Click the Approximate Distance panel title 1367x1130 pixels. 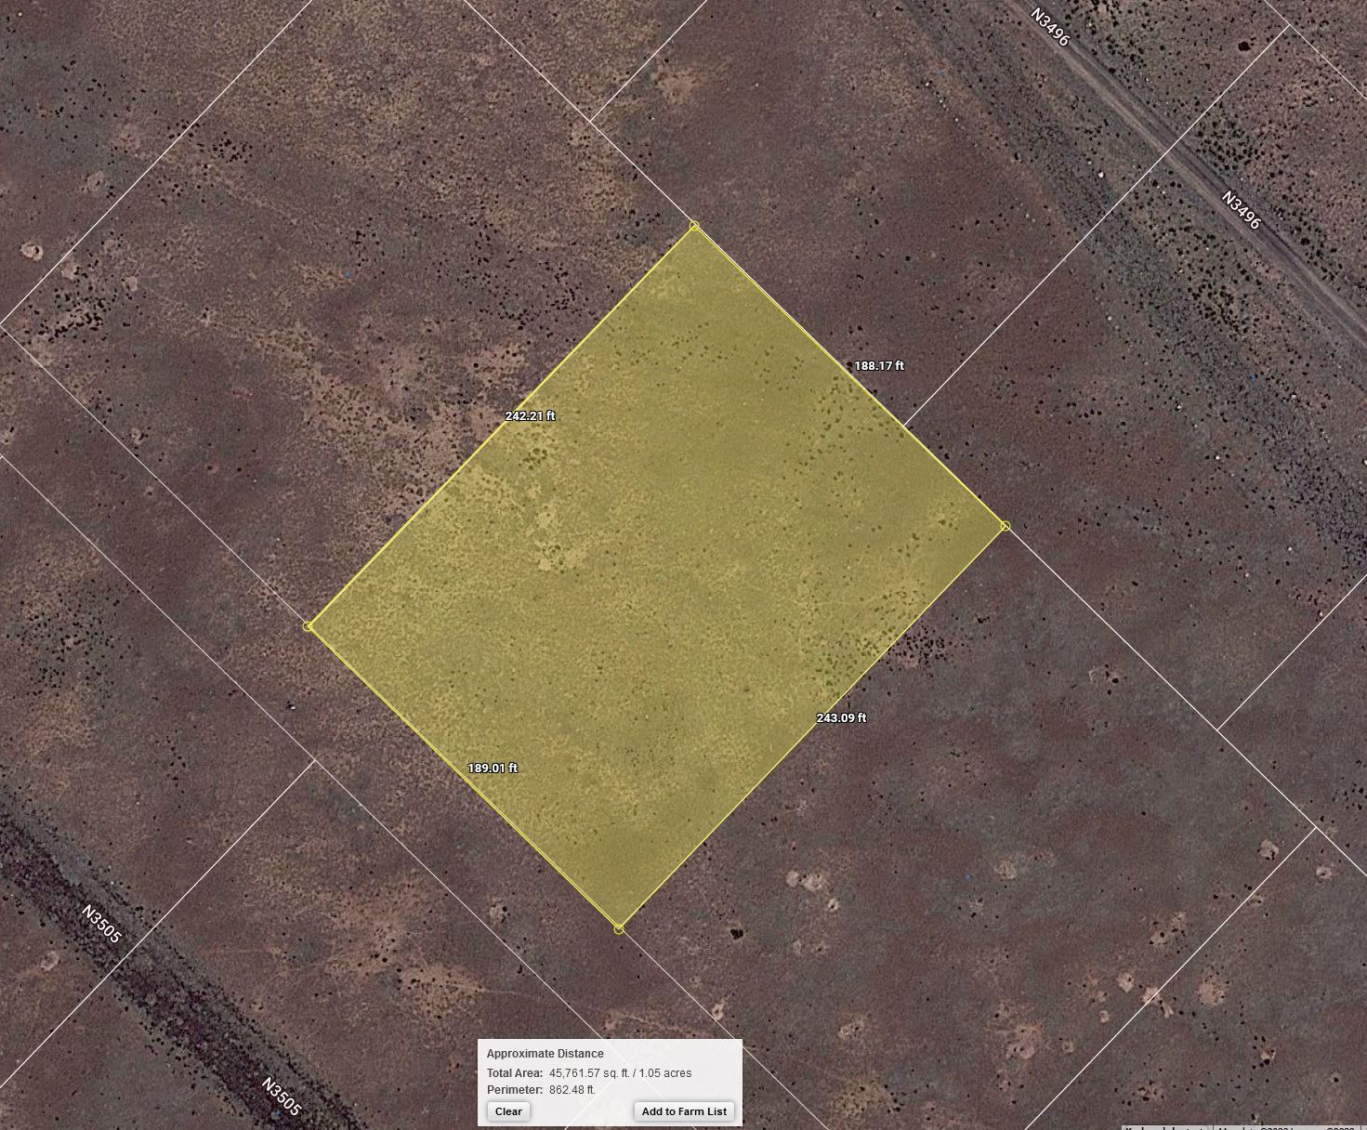[x=545, y=1054]
